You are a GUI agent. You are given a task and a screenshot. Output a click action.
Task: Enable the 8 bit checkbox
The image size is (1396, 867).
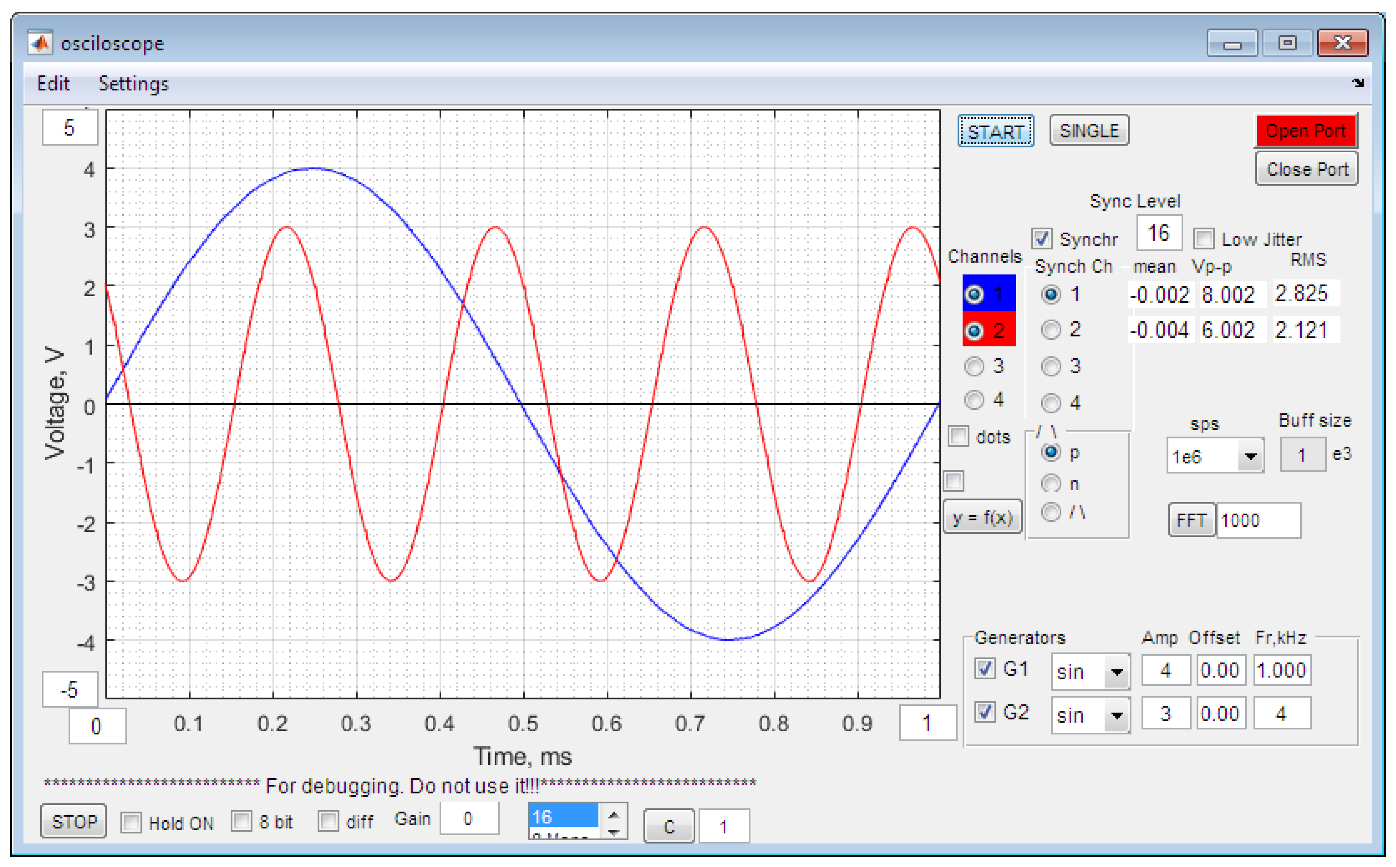click(x=241, y=821)
